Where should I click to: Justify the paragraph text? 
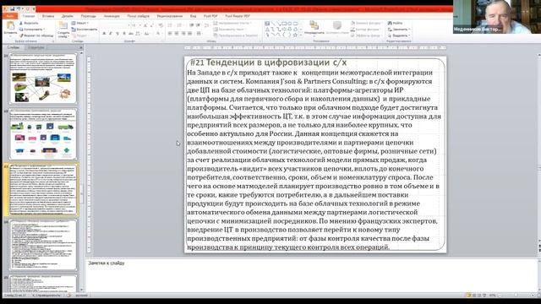(190, 34)
